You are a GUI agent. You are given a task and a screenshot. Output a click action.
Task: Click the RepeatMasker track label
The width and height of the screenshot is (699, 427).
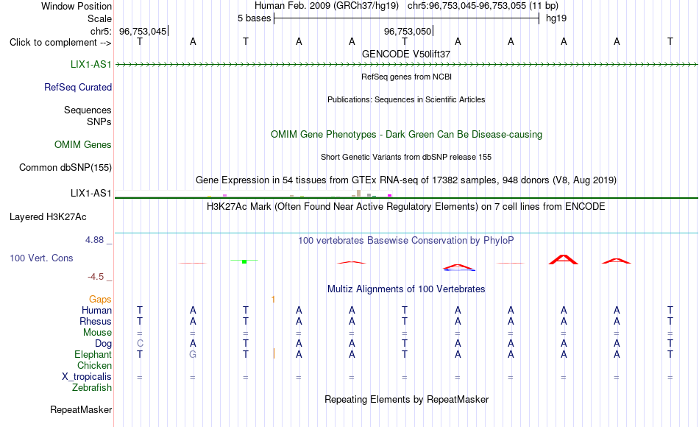click(81, 409)
